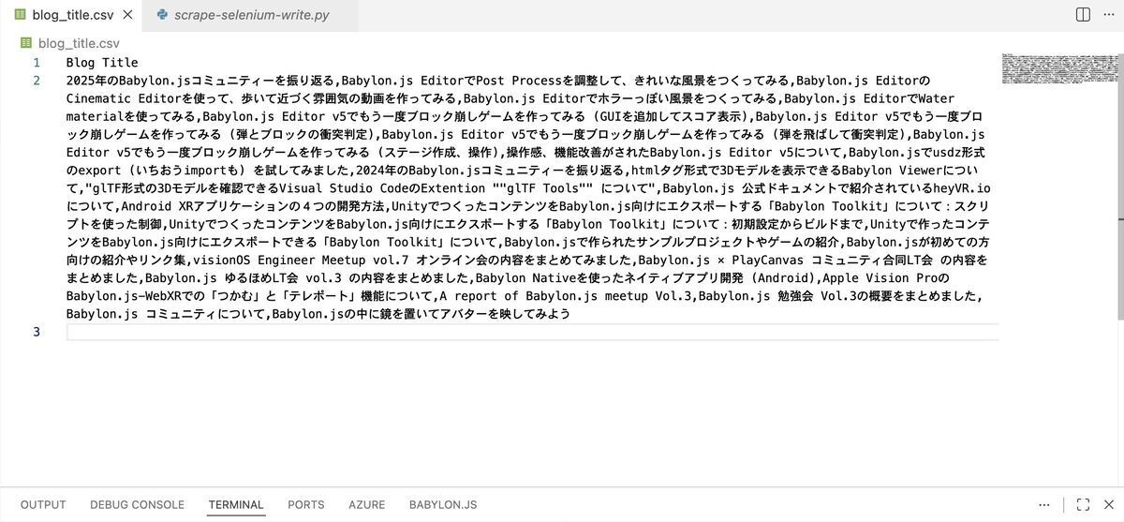Click the 'Apple Vision Pro' text

coord(880,278)
